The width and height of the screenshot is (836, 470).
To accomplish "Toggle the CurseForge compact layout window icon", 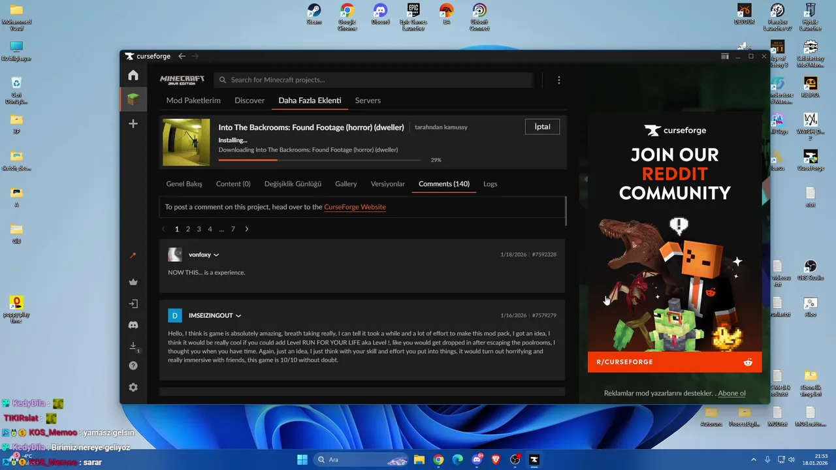I will 725,56.
